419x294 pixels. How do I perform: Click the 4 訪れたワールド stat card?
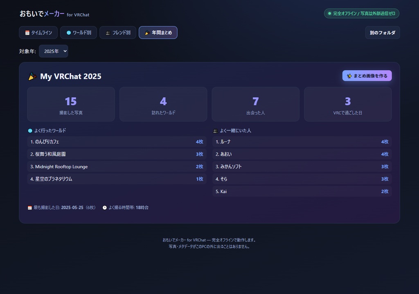(x=163, y=104)
